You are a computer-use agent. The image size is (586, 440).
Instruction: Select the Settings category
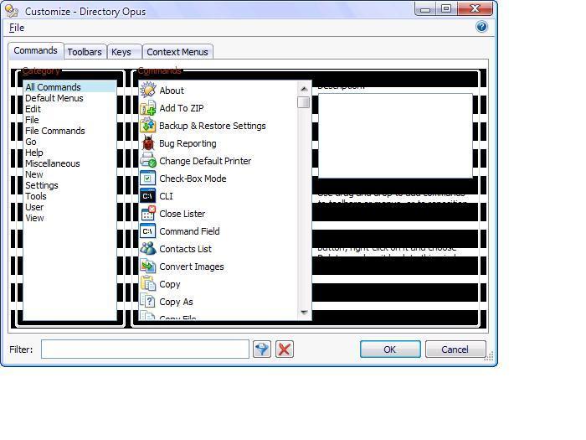point(69,185)
